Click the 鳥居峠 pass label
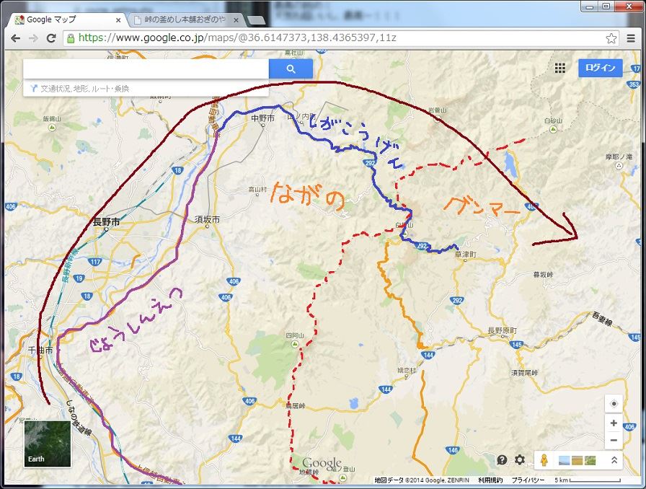The height and width of the screenshot is (489, 646). 296,406
